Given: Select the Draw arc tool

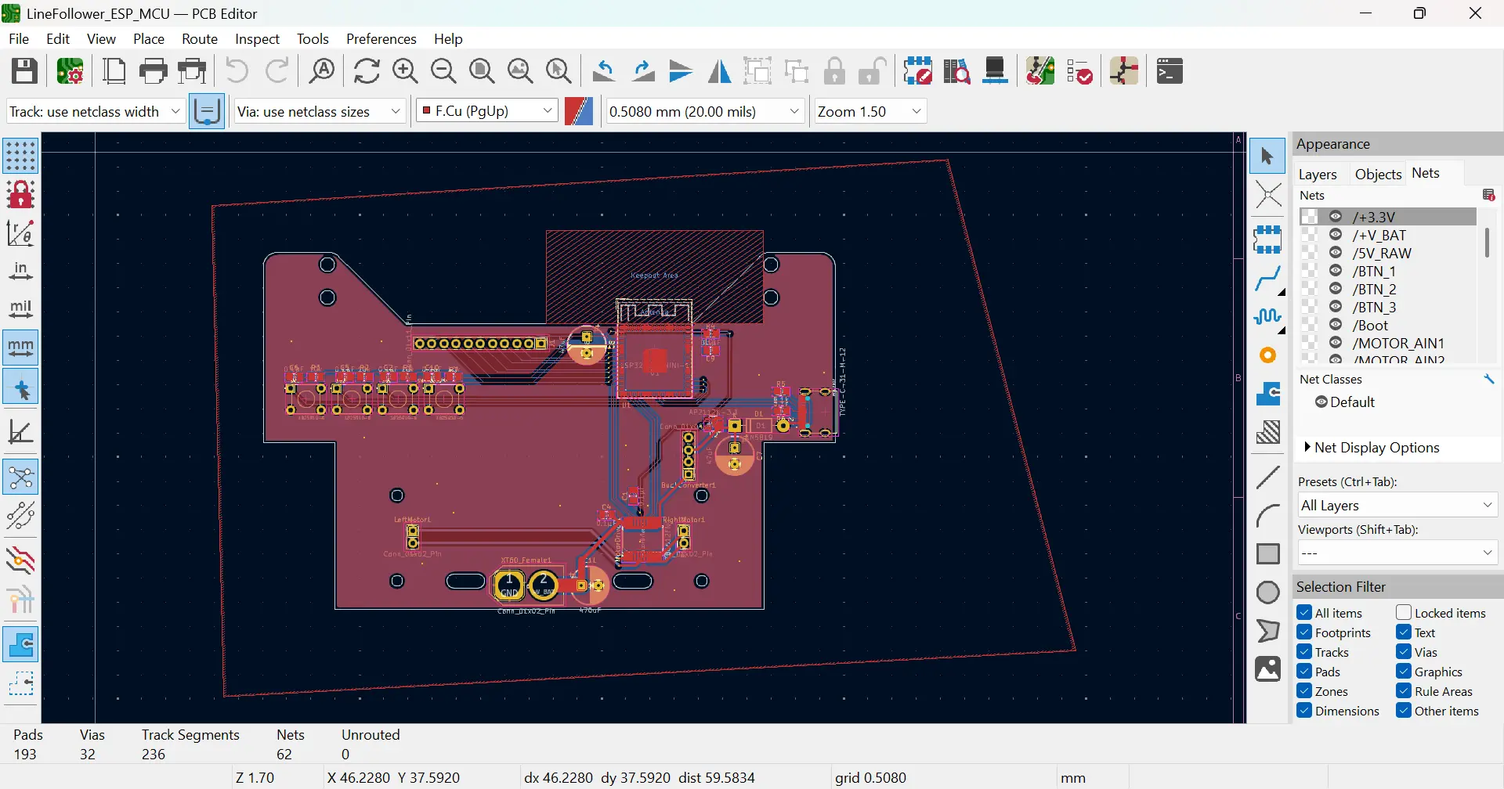Looking at the screenshot, I should 1268,515.
